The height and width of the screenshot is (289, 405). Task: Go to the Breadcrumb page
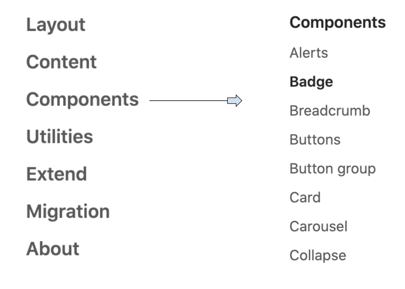point(330,111)
